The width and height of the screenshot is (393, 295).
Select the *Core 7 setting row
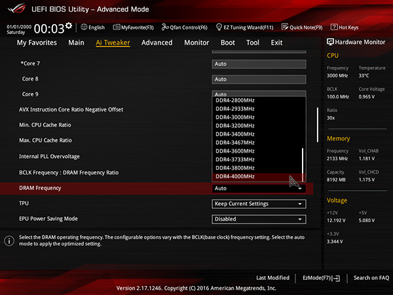tap(30, 64)
